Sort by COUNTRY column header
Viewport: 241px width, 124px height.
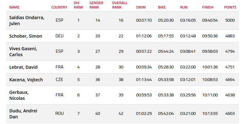pos(59,7)
